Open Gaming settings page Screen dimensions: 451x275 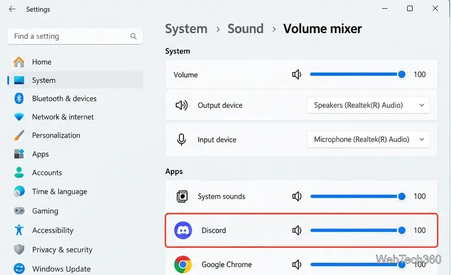click(75, 211)
